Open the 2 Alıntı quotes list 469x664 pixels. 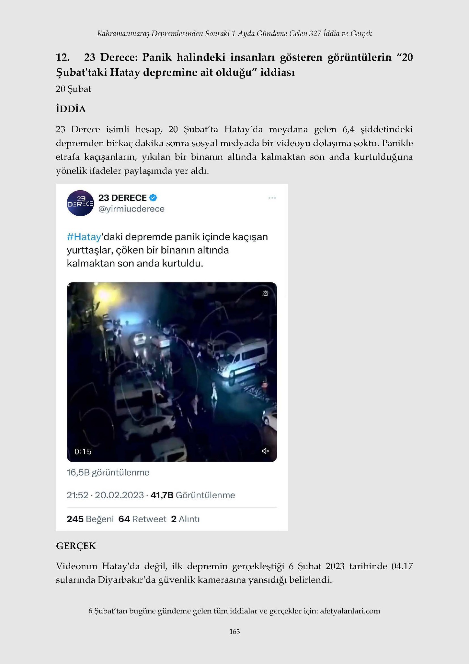pyautogui.click(x=185, y=519)
